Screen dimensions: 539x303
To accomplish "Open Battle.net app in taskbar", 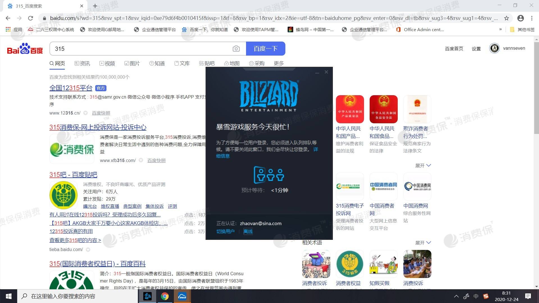I will [147, 296].
